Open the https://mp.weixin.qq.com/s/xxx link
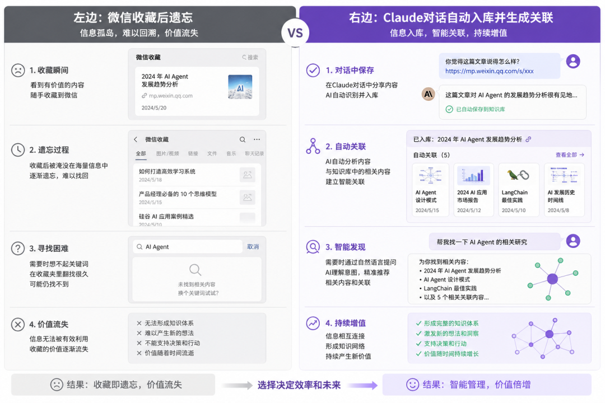605x403 pixels. click(489, 71)
